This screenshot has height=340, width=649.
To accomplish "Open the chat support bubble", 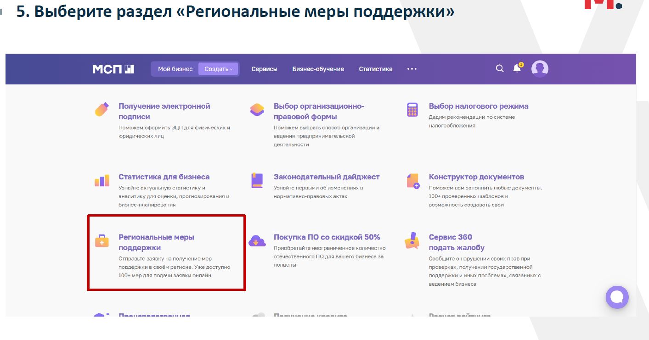I will (617, 297).
